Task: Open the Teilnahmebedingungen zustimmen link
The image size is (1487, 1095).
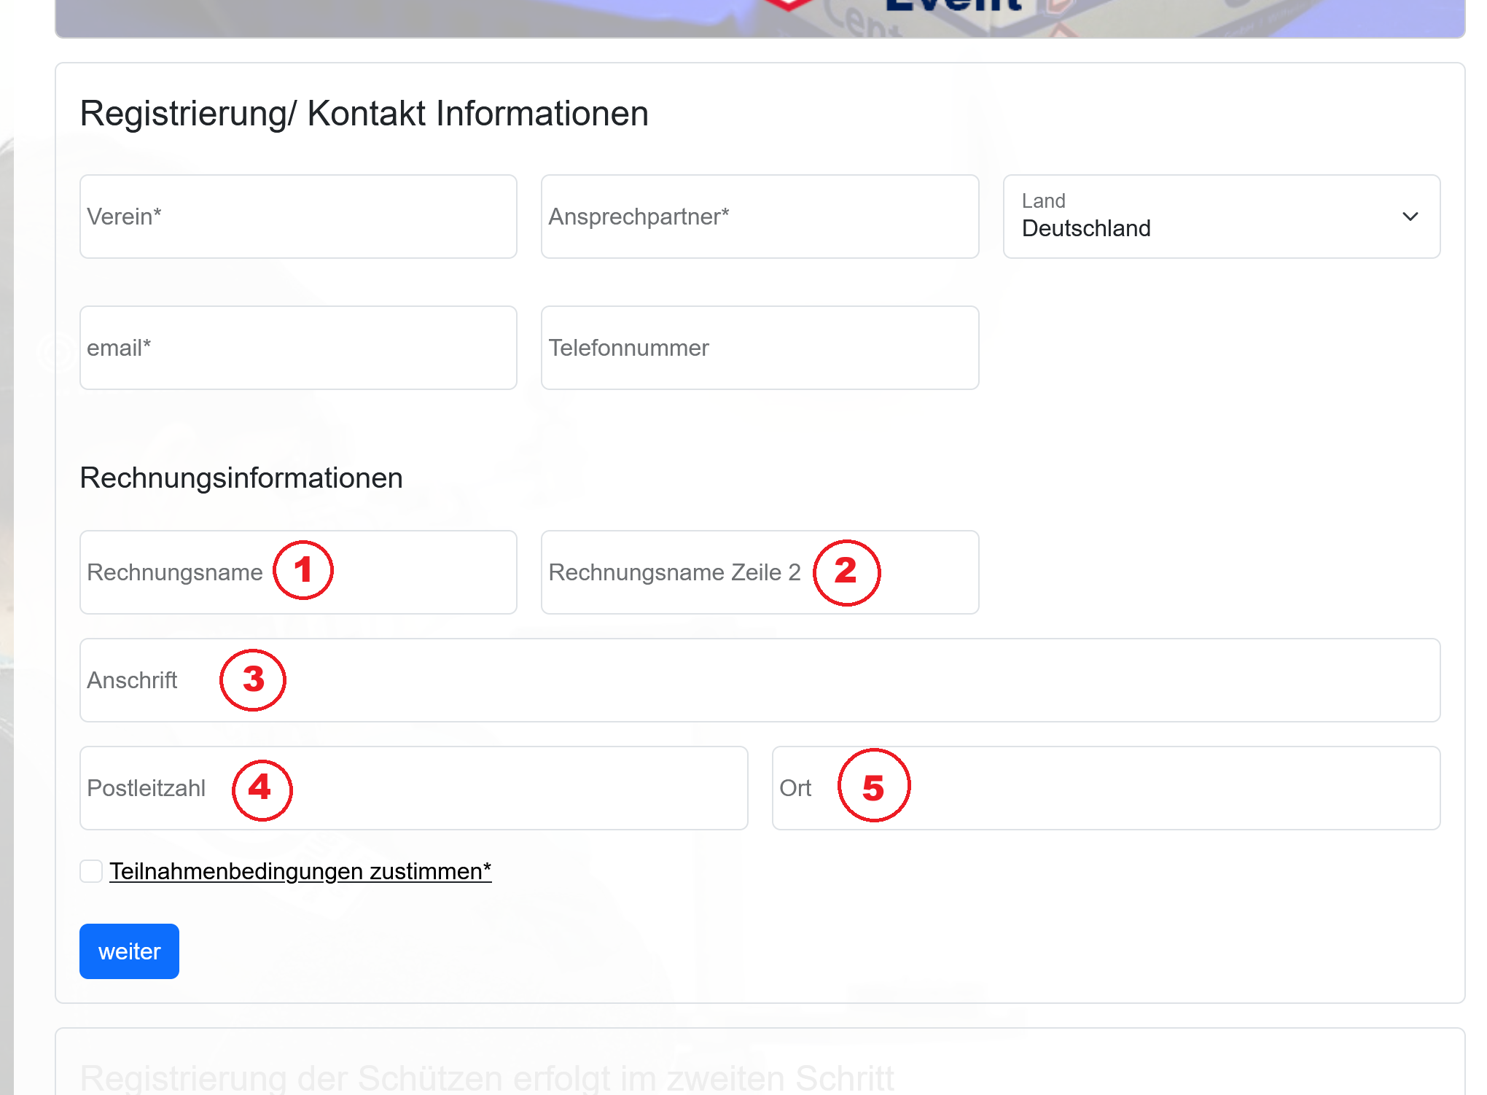Action: coord(300,871)
